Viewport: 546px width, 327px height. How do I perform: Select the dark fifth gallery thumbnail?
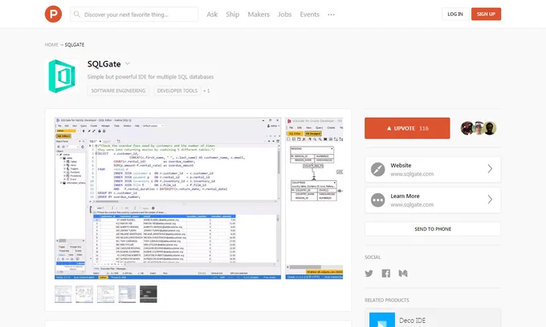149,294
